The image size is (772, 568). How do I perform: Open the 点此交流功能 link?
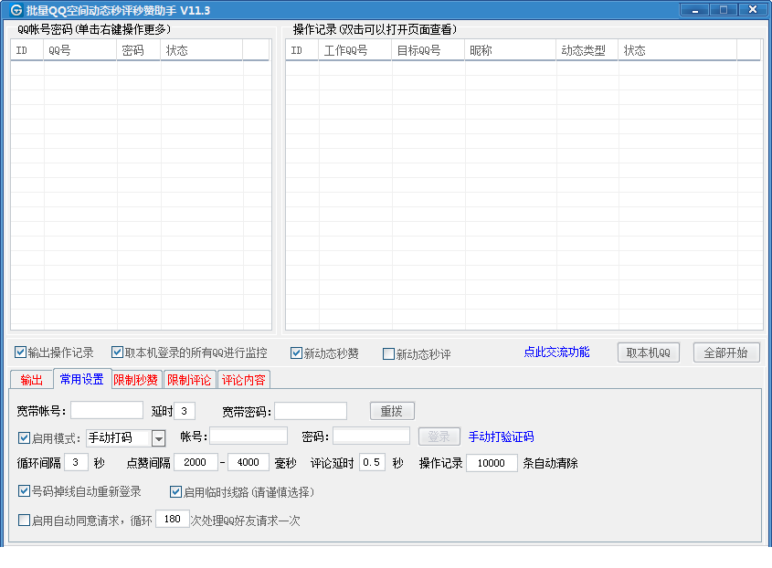(556, 352)
